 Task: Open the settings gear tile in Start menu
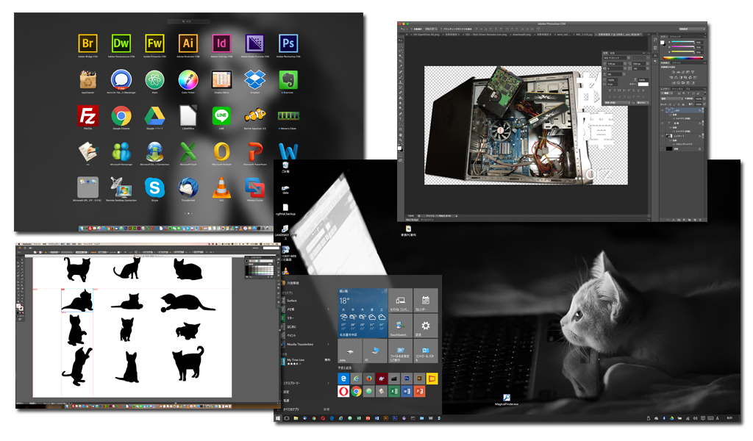(426, 326)
